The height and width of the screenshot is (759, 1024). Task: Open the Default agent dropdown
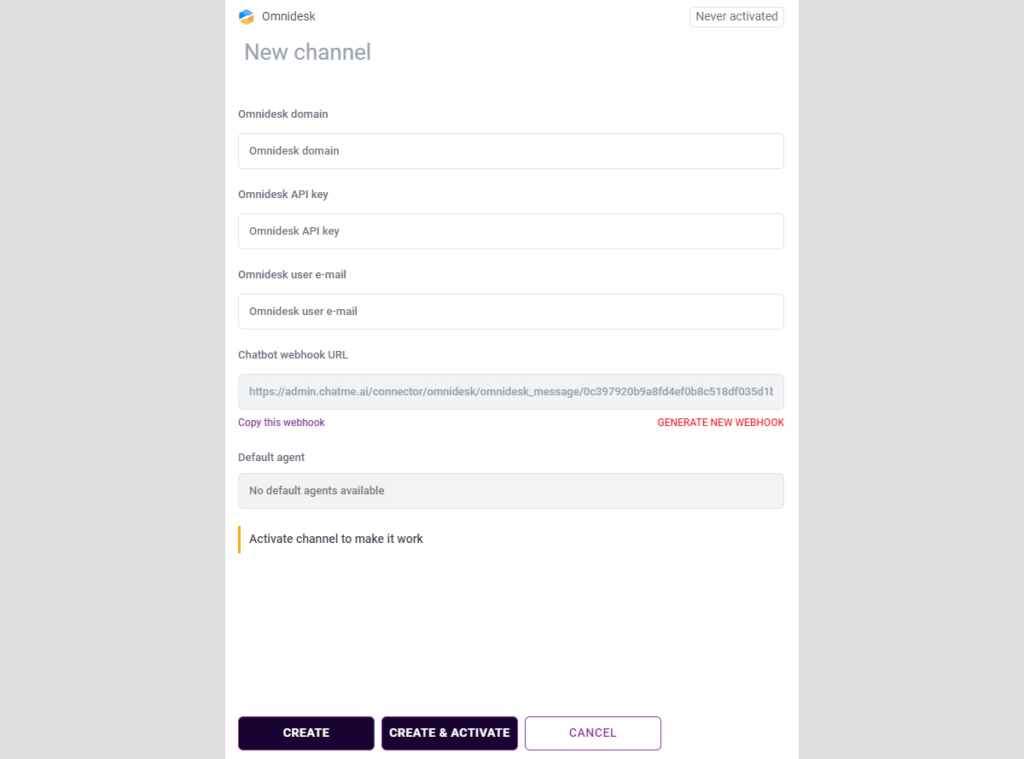coord(510,491)
